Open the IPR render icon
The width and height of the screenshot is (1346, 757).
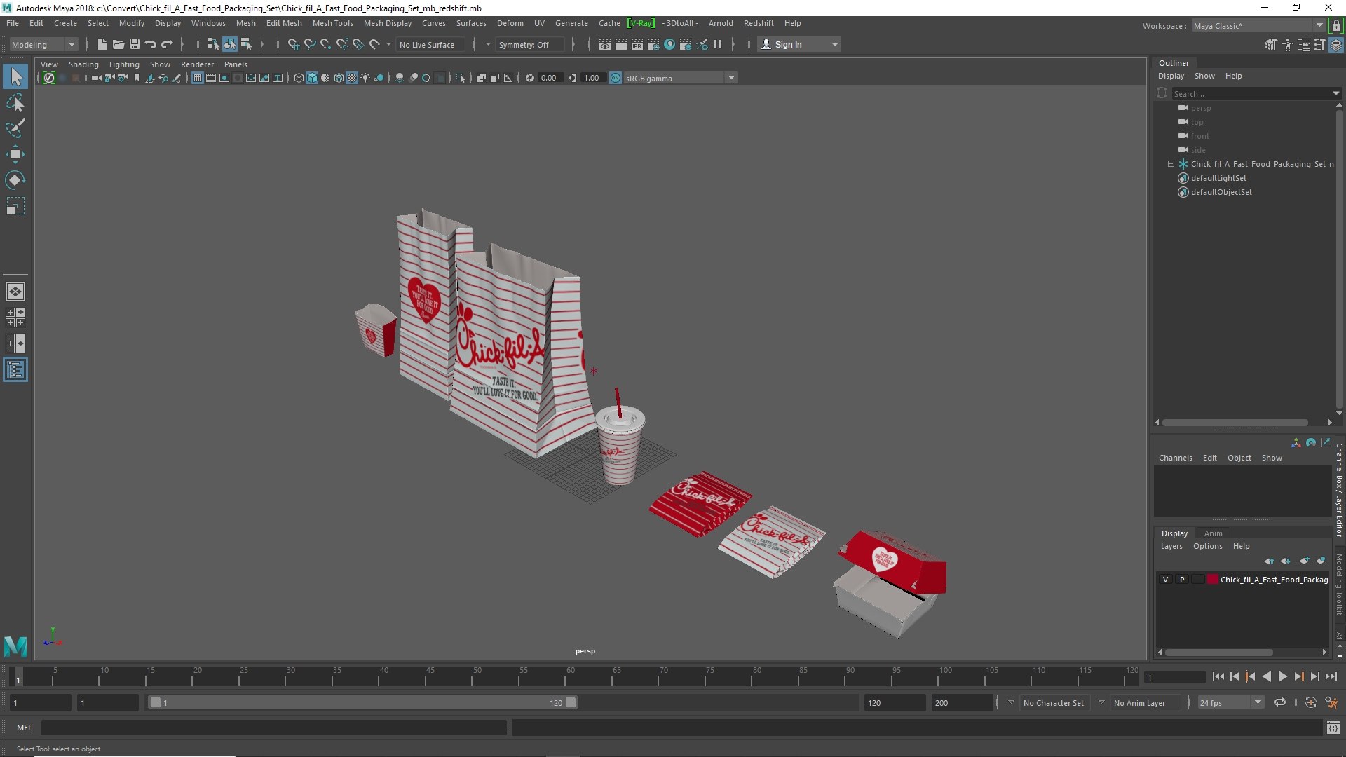637,44
